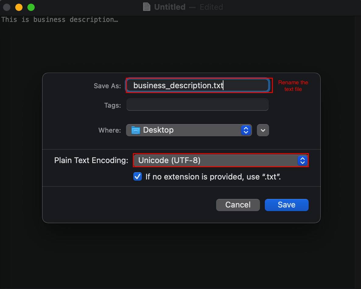The height and width of the screenshot is (289, 361).
Task: Click the yellow minimize traffic light
Action: coord(19,7)
